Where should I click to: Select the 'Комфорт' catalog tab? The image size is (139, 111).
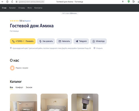coord(19,87)
